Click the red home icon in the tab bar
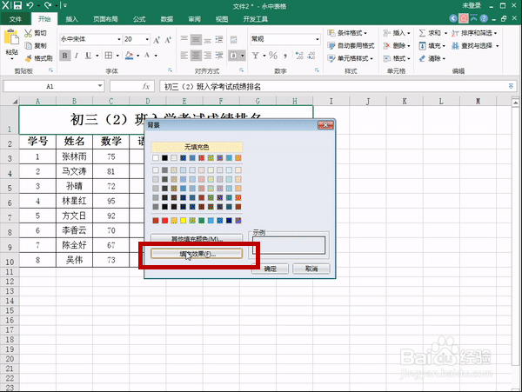Viewport: 522px width, 392px height. pyautogui.click(x=464, y=18)
